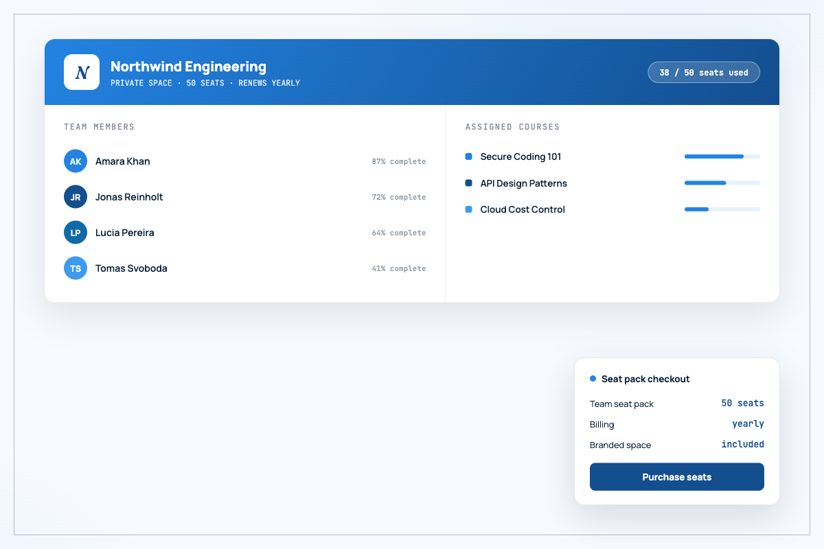824x549 pixels.
Task: Open Tomas Svoboda's TS avatar
Action: 76,268
